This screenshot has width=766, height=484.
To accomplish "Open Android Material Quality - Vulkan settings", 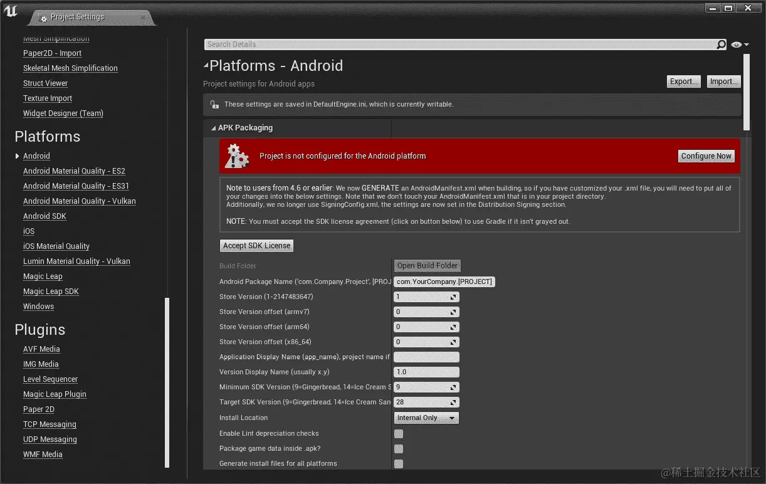I will 80,201.
